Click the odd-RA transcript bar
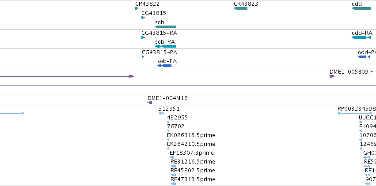376x186 pixels. 361,37
